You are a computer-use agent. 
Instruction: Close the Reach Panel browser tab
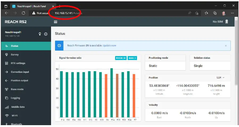pyautogui.click(x=53, y=6)
